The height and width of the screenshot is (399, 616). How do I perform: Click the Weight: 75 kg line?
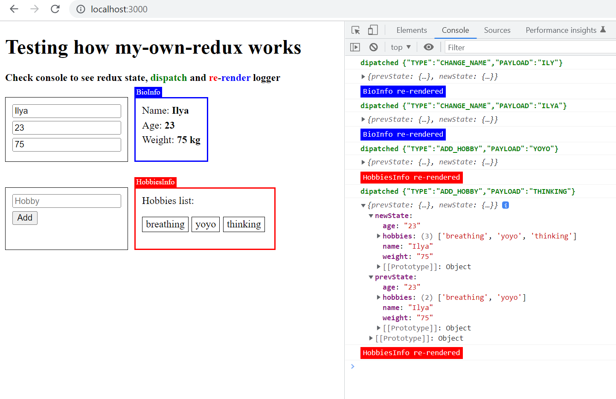click(171, 140)
